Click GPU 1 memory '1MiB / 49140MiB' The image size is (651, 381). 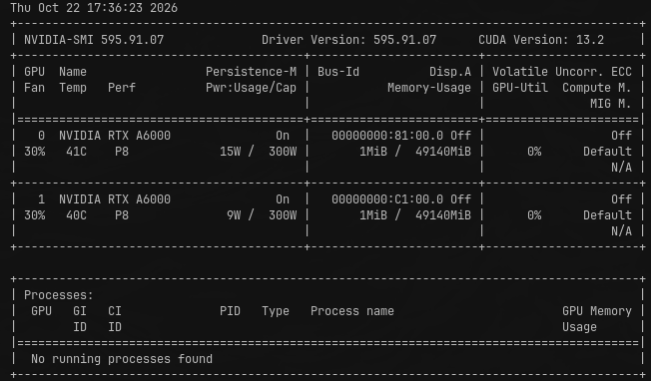pyautogui.click(x=415, y=215)
